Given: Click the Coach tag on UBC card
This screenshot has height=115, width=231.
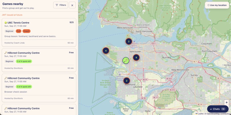Looking at the screenshot, I should point(27,31).
